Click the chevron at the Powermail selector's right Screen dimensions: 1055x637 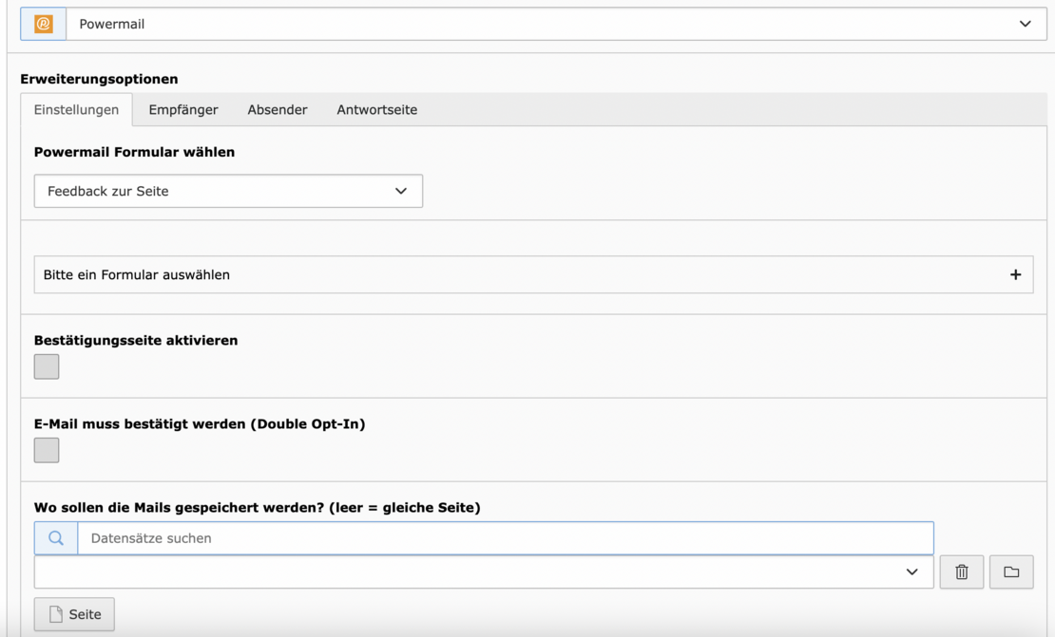pyautogui.click(x=1026, y=25)
